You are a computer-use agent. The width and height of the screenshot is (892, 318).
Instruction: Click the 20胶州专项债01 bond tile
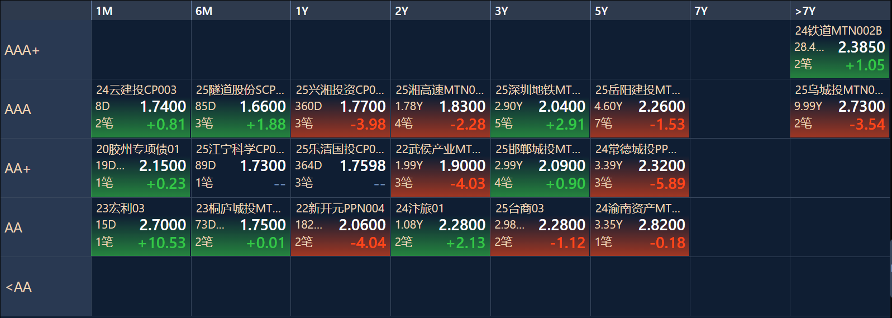coord(141,168)
